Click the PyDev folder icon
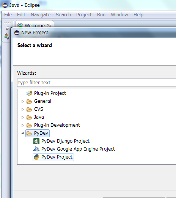 click(29, 133)
